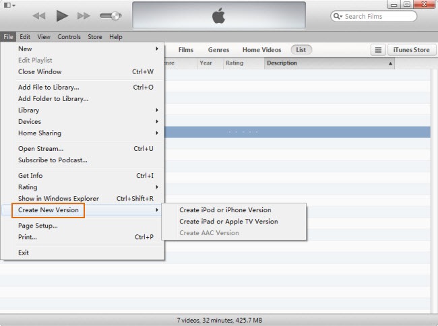Viewport: 438px width, 326px height.
Task: Sort by the Rating column header
Action: pyautogui.click(x=243, y=63)
